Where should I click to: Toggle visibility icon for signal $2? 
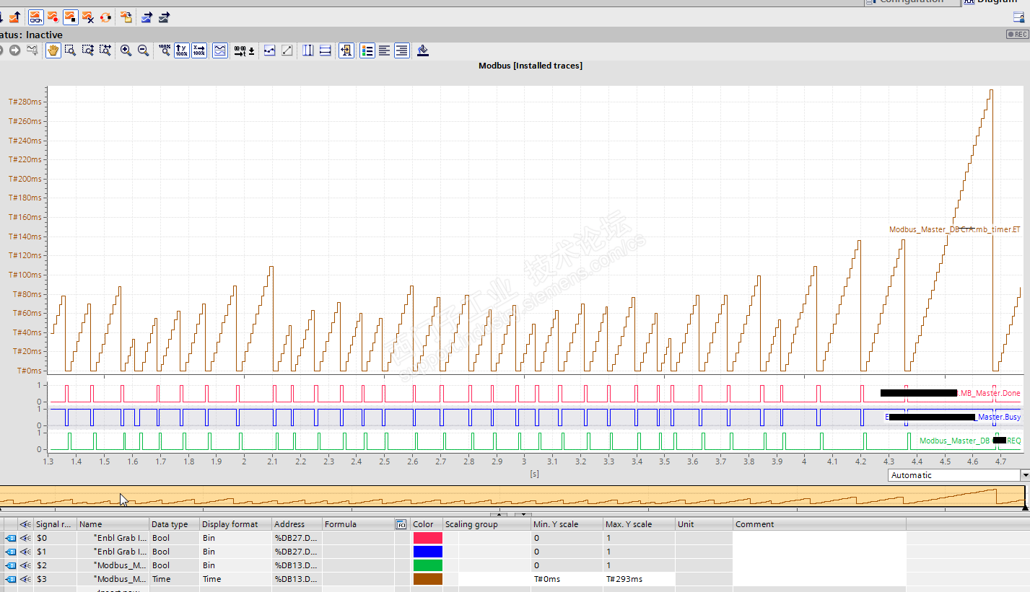click(x=25, y=565)
